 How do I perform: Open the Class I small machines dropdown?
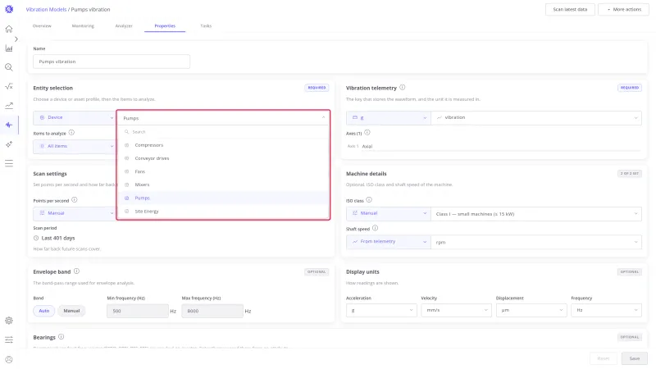coord(536,214)
